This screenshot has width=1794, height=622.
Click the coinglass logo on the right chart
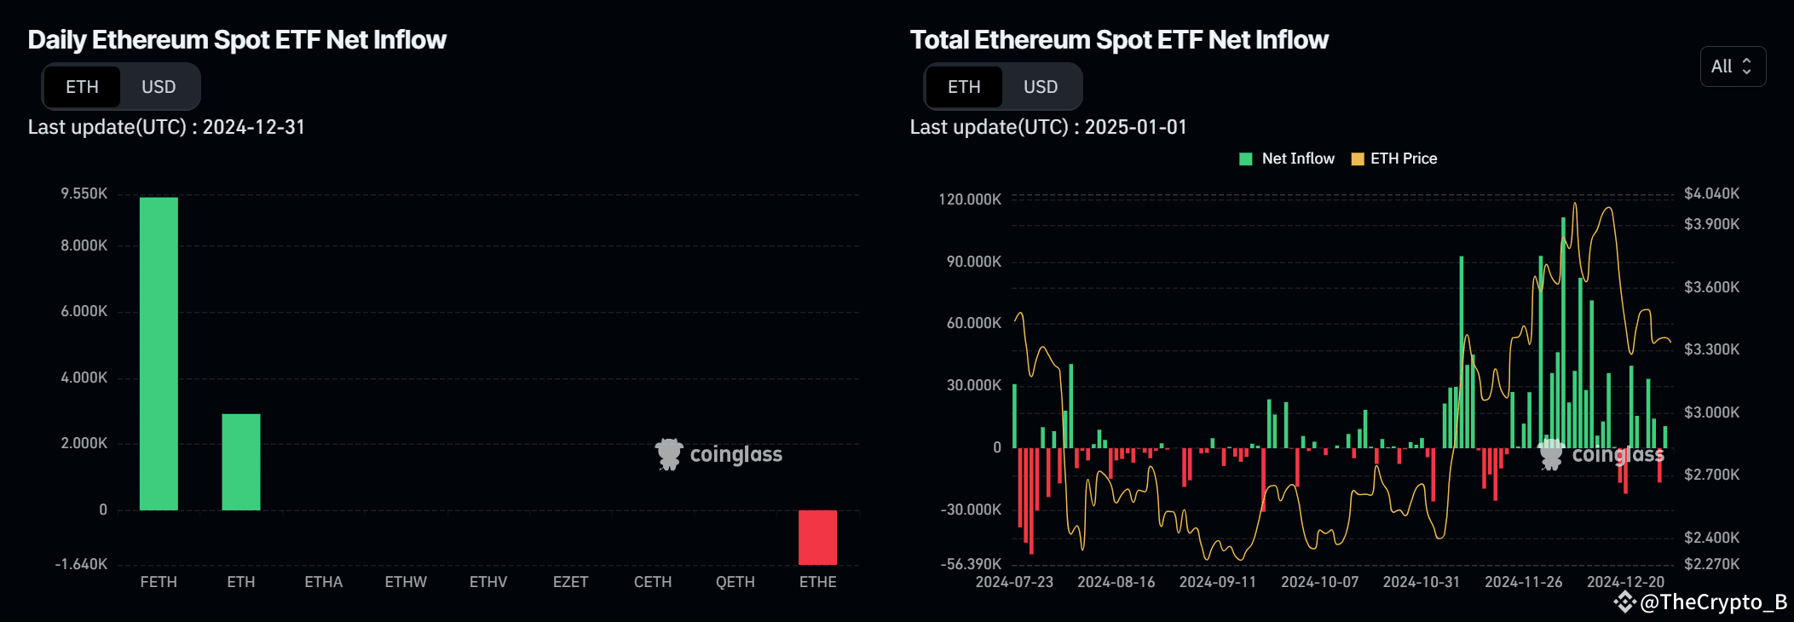[x=1602, y=454]
